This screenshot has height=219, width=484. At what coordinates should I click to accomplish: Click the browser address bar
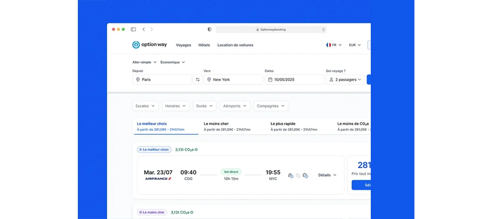pyautogui.click(x=271, y=30)
